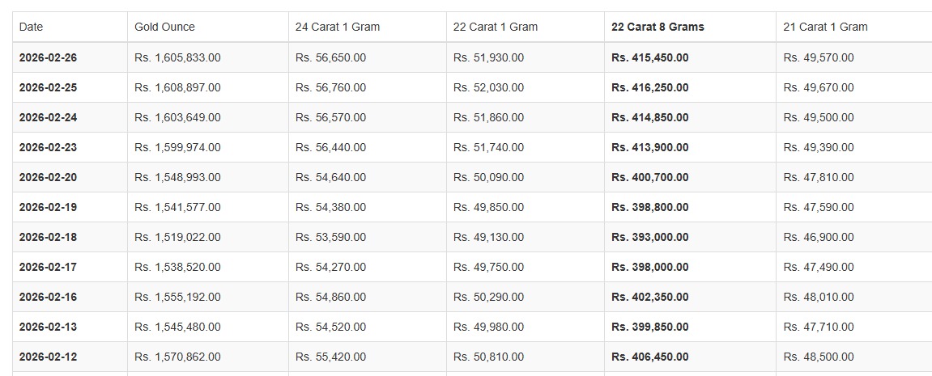The image size is (932, 376).
Task: Click the 22 Carat 8 Grams header
Action: pyautogui.click(x=658, y=27)
